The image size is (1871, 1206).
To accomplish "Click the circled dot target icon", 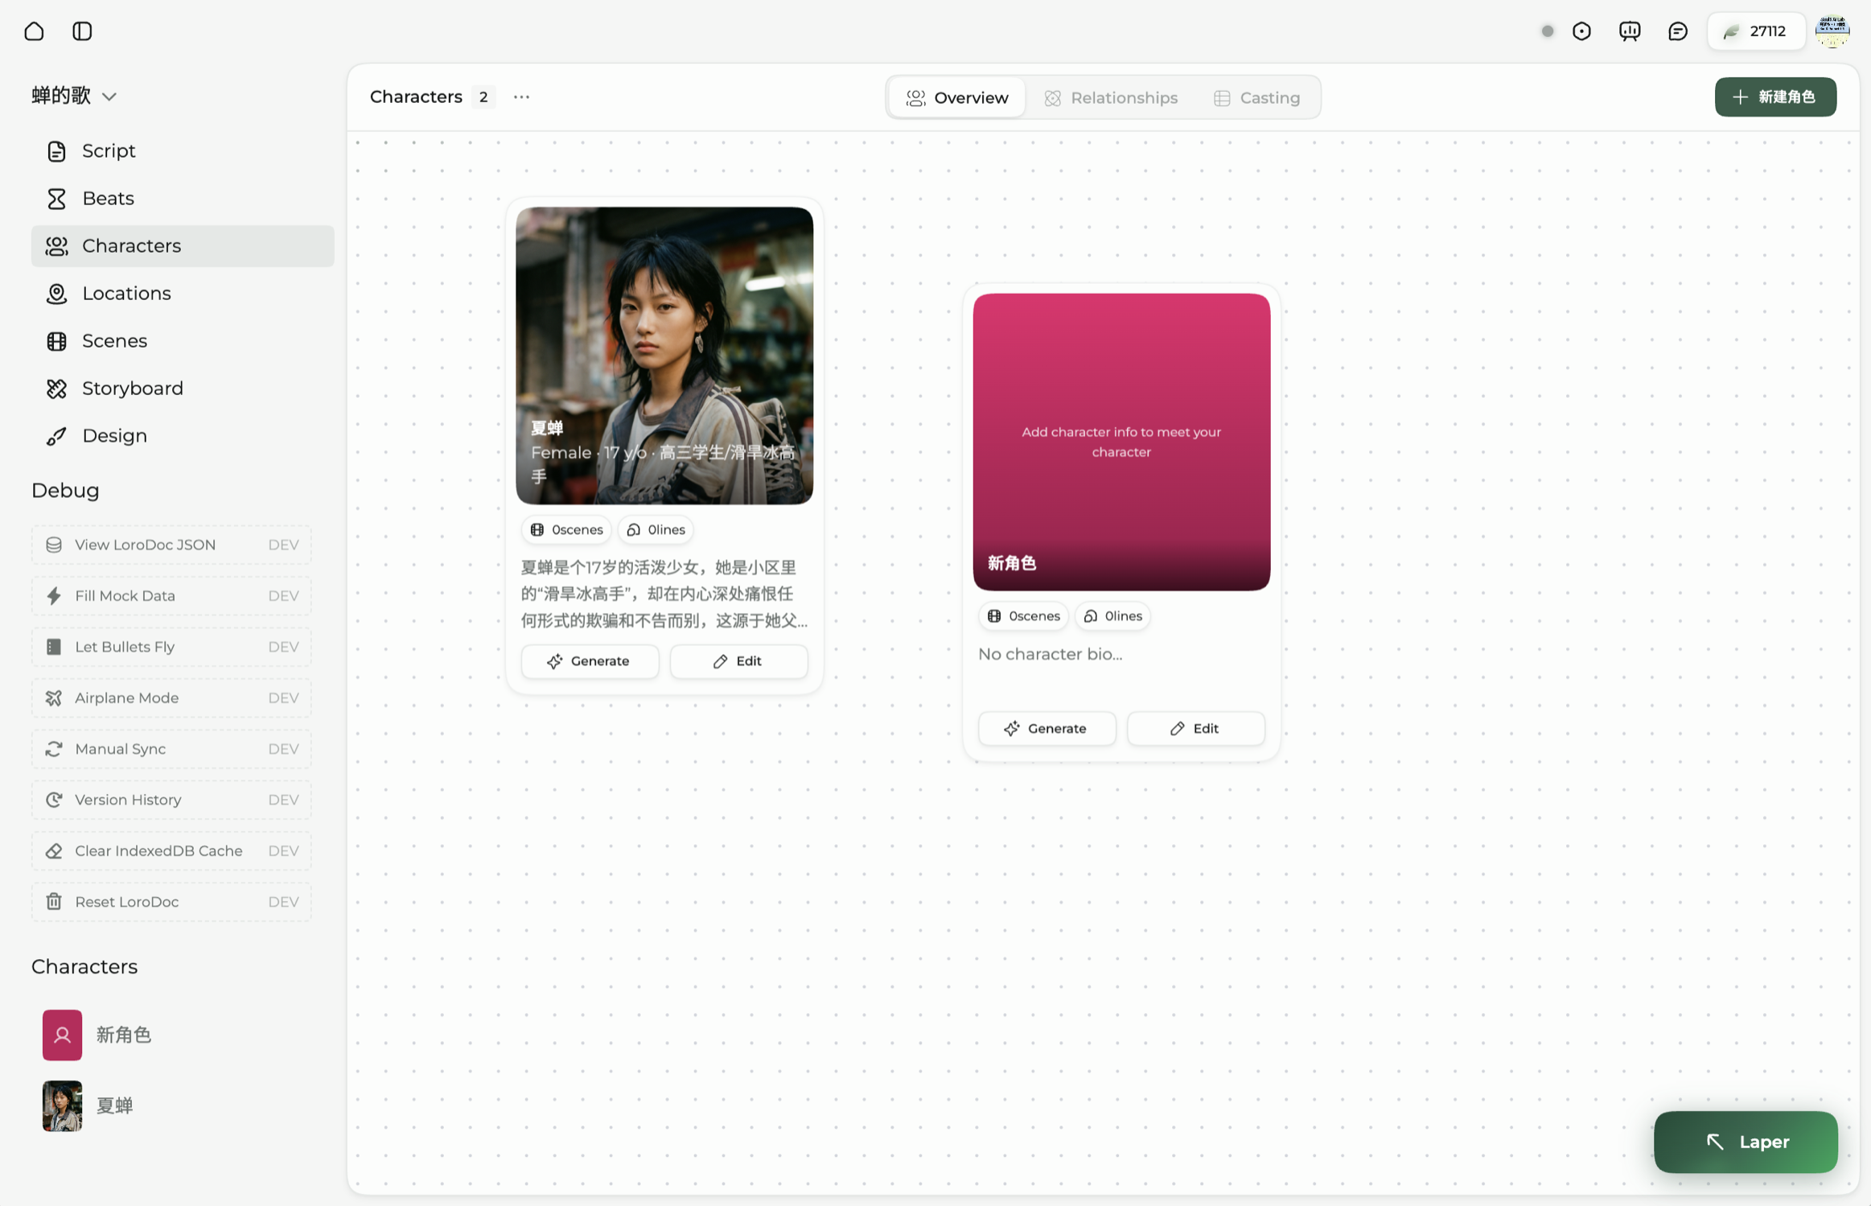I will (x=1581, y=31).
